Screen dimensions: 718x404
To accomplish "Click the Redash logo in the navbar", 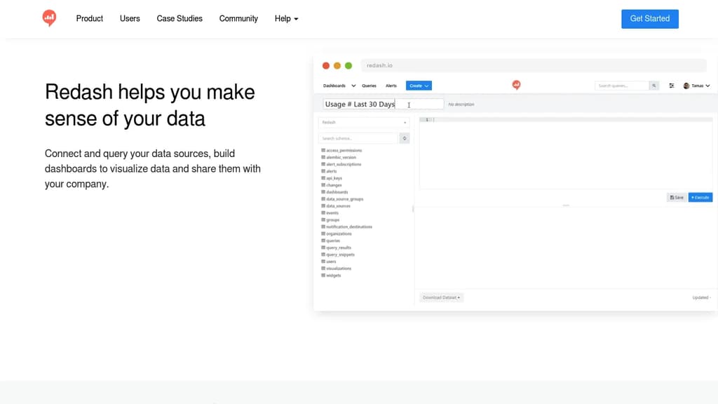I will tap(516, 84).
